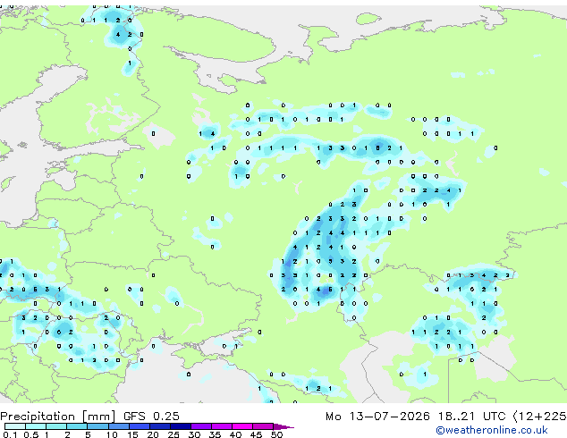Click the 2 to 5 mm legend color
Viewport: 567px width, 438px height.
77,426
